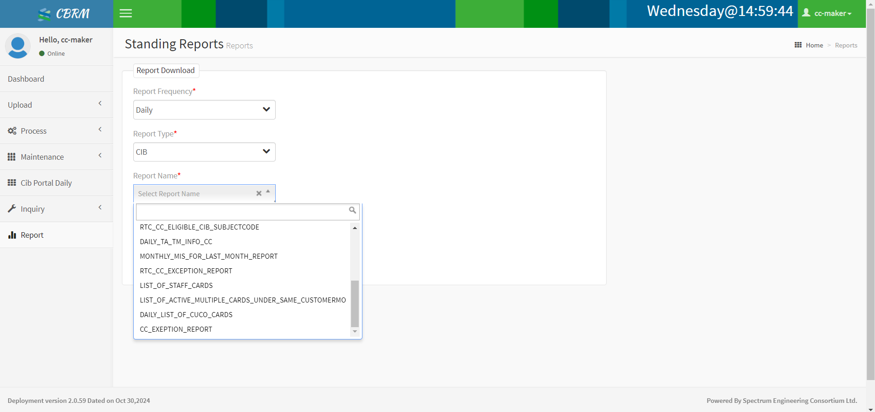Click the Process gears icon
The width and height of the screenshot is (875, 412).
12,131
